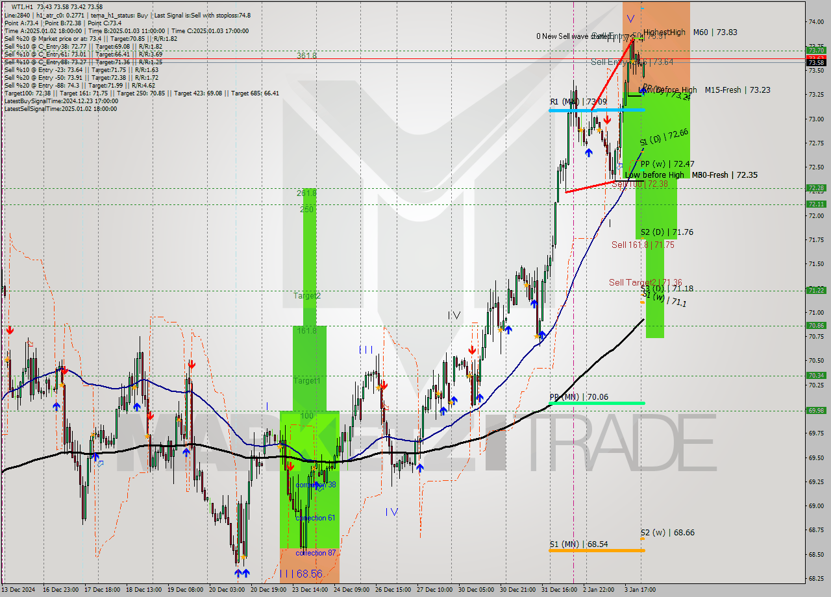Screen dimensions: 831x597
Task: Click the 74.00 price scale label
Action: (x=816, y=21)
